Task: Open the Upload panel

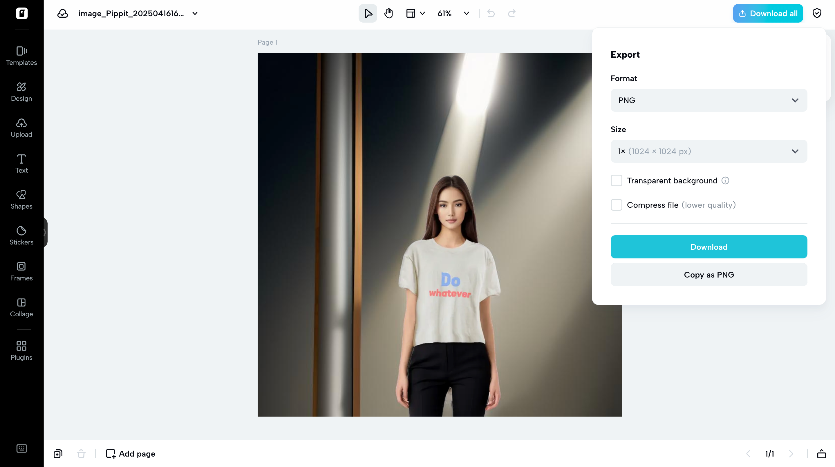Action: click(21, 127)
